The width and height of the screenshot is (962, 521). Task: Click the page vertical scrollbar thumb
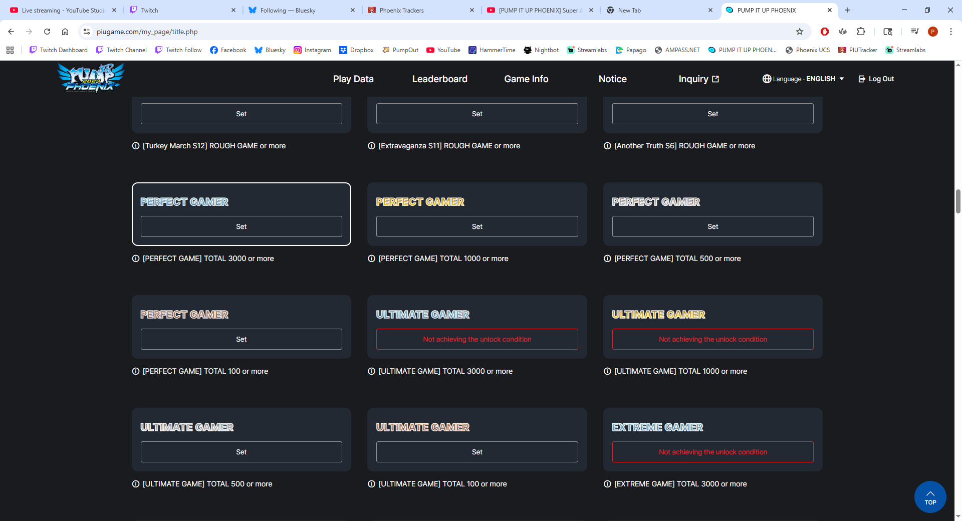click(958, 201)
